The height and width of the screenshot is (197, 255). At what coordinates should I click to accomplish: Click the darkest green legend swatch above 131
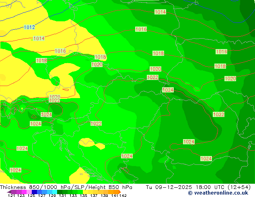tap(59, 192)
